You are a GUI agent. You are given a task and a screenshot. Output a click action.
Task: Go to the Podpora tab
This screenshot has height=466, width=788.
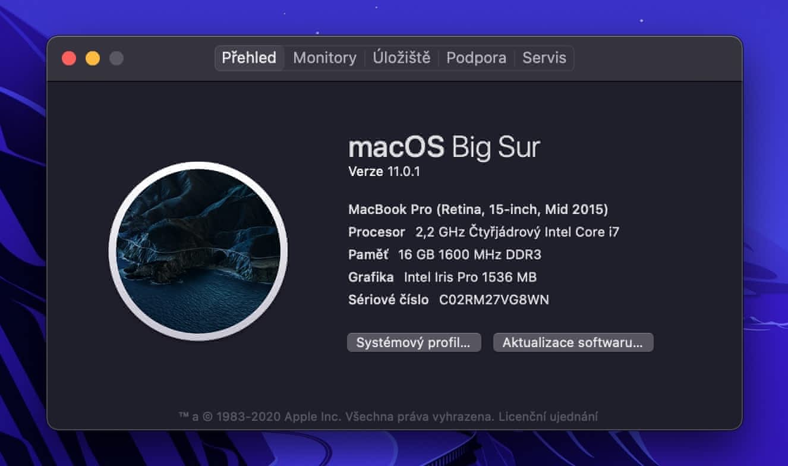click(476, 58)
